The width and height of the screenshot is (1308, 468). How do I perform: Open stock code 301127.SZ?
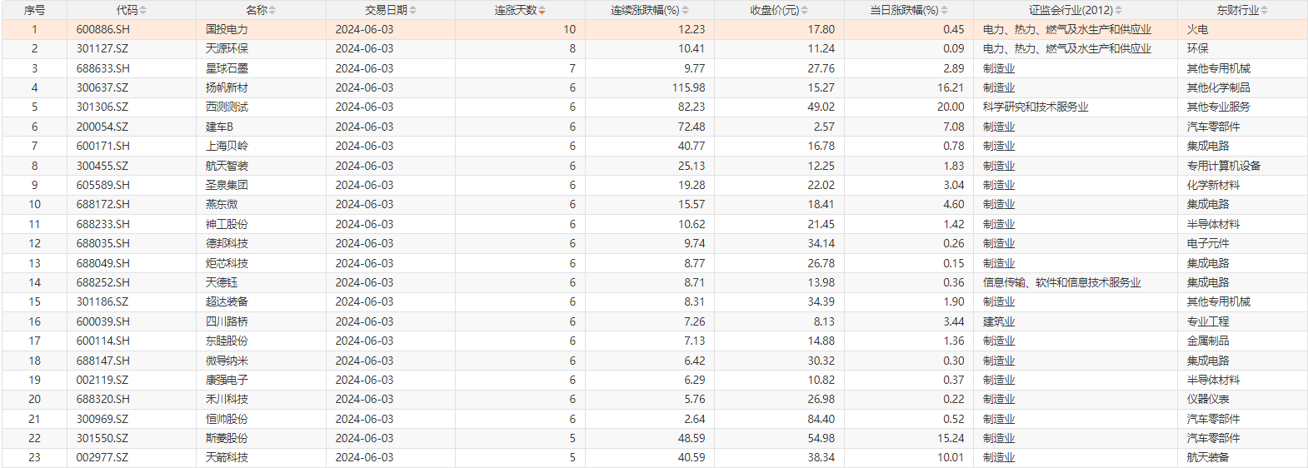102,48
